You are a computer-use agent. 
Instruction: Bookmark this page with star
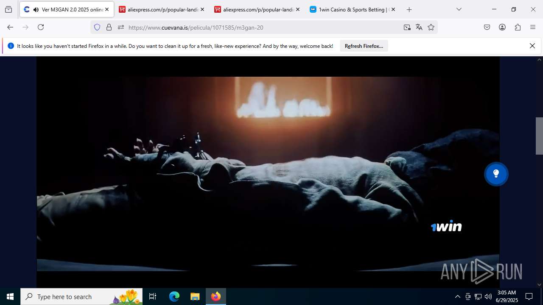431,27
